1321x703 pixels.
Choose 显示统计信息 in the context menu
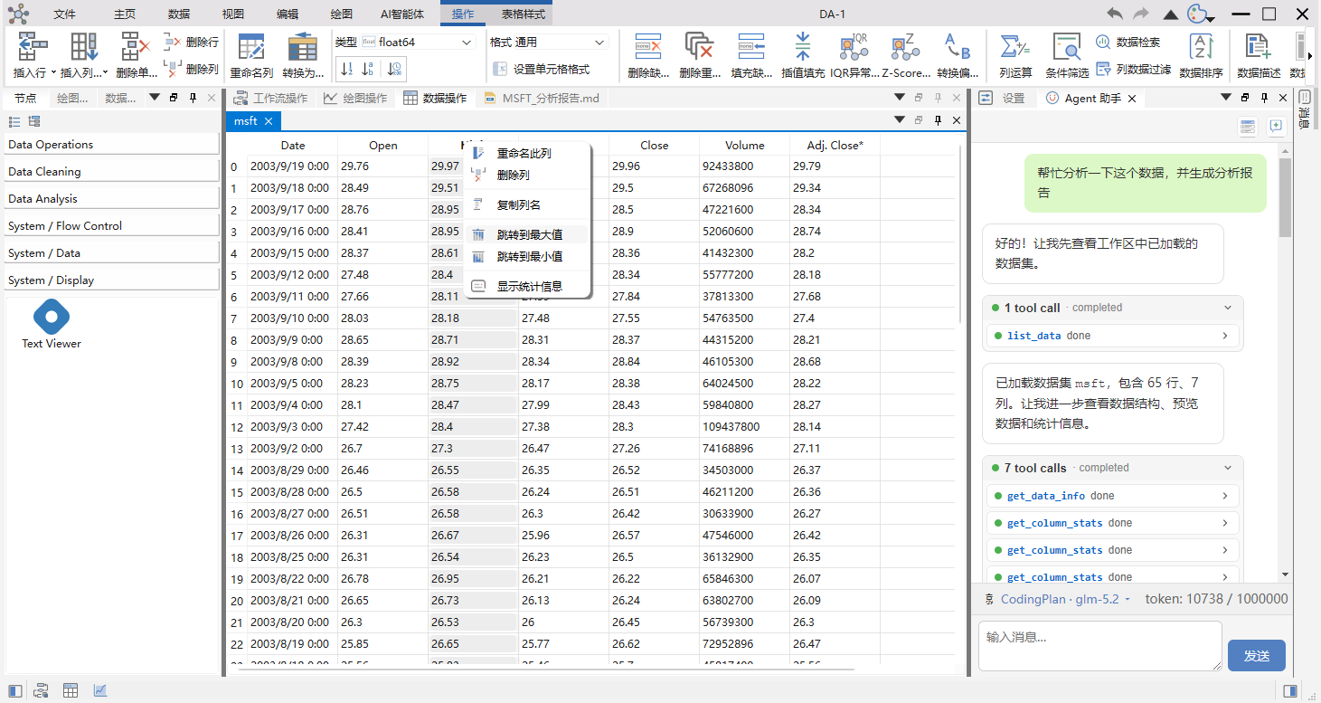click(527, 286)
